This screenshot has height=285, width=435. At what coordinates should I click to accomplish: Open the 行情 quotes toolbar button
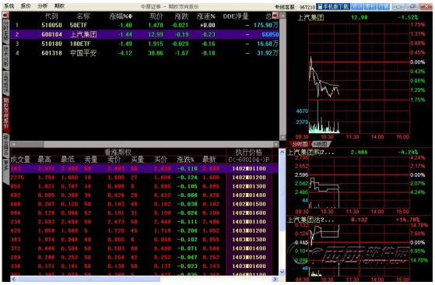tap(384, 6)
